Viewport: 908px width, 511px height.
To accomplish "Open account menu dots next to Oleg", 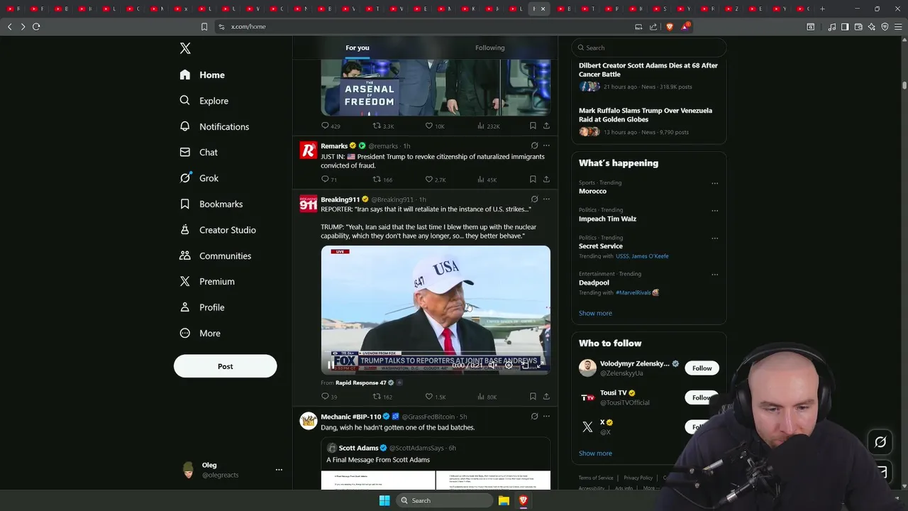I will 279,470.
